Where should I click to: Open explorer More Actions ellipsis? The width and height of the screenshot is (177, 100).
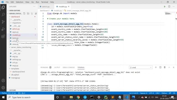pyautogui.click(x=34, y=7)
